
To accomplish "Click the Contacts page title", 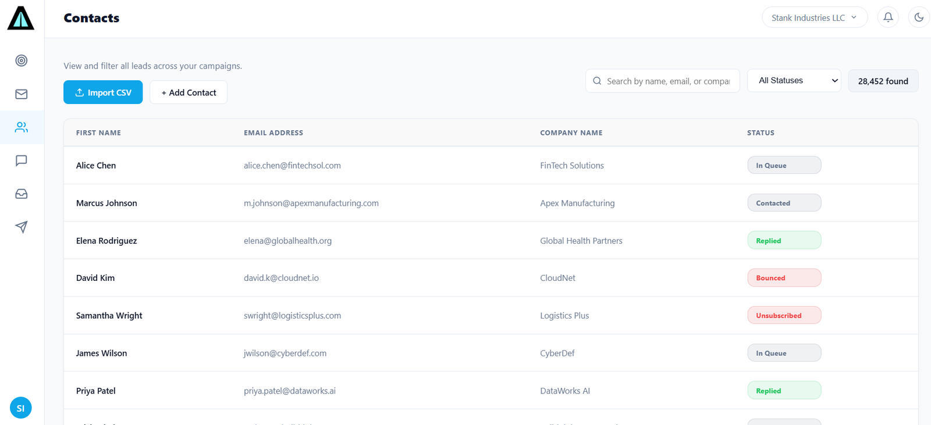I will coord(91,18).
